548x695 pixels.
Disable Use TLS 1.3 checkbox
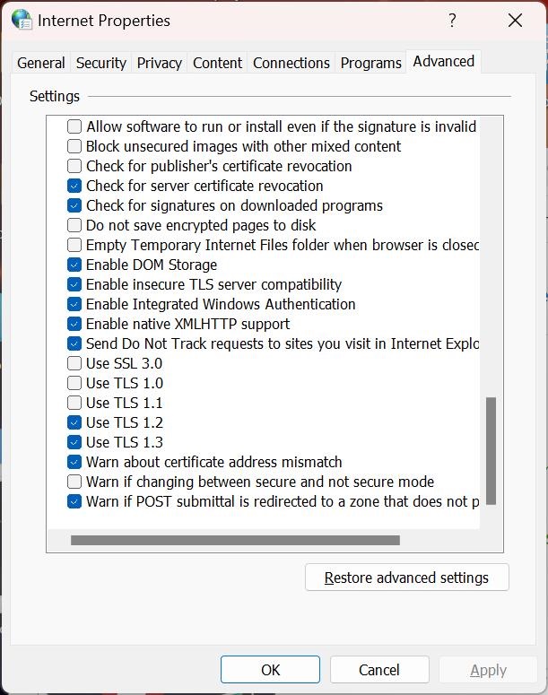click(x=74, y=442)
